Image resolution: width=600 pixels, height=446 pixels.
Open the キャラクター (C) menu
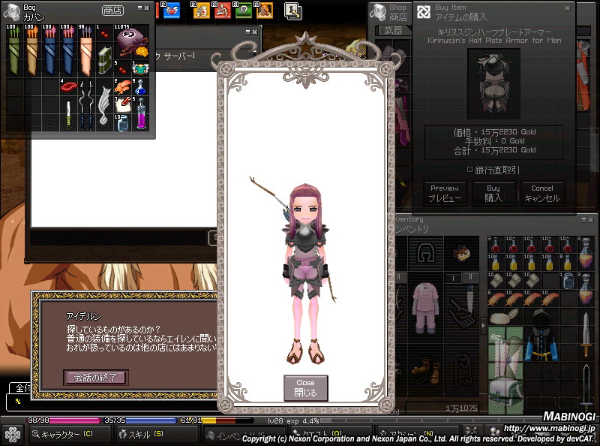70,435
